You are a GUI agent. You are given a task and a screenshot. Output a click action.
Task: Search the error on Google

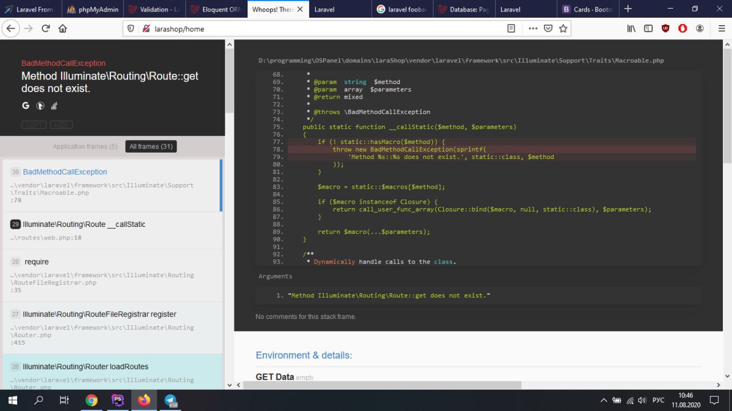point(26,106)
